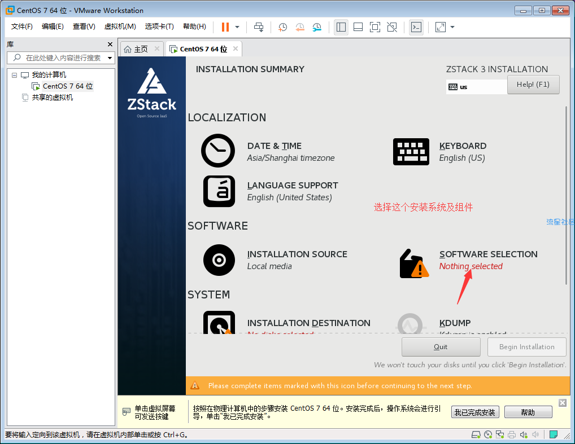575x444 pixels.
Task: Open the dropdown arrow beside the pause icon
Action: (x=237, y=27)
